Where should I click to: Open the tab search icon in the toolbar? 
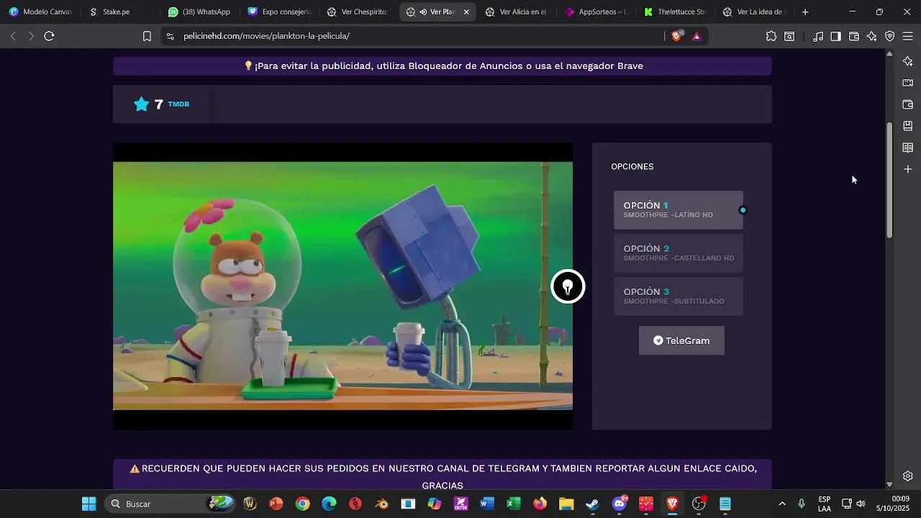[x=789, y=36]
